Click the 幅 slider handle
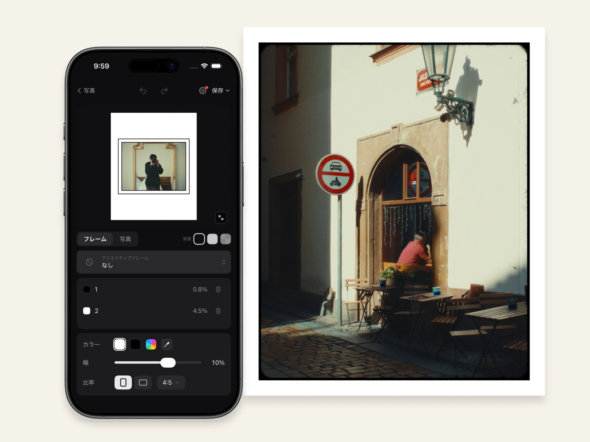 (x=168, y=363)
